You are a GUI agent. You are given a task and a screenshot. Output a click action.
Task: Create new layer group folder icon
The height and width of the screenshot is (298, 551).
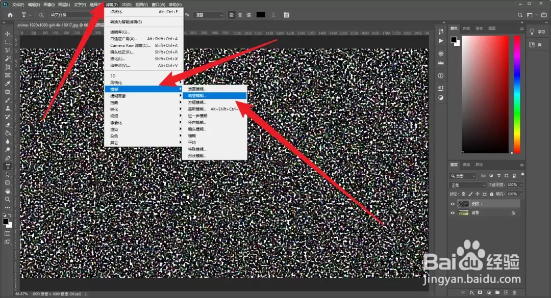[x=497, y=292]
